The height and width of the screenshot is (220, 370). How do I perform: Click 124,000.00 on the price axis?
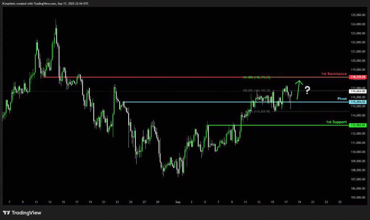[358, 24]
